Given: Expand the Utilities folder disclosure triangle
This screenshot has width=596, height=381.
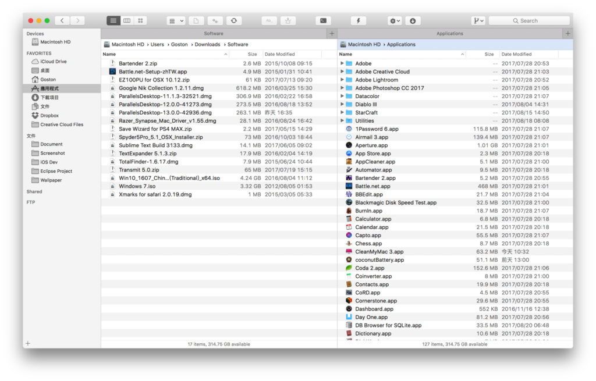Looking at the screenshot, I should (x=342, y=121).
